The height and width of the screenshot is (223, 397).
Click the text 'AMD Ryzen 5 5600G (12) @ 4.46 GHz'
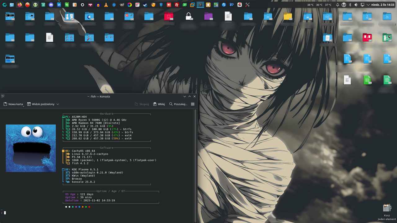(x=99, y=120)
